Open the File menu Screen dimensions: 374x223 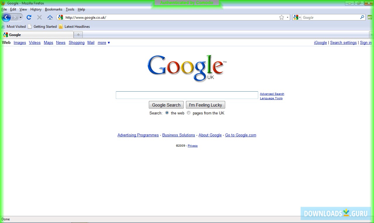(4, 9)
